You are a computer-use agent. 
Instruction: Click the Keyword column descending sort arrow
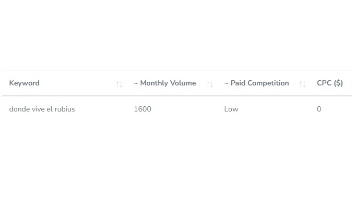[x=121, y=84]
